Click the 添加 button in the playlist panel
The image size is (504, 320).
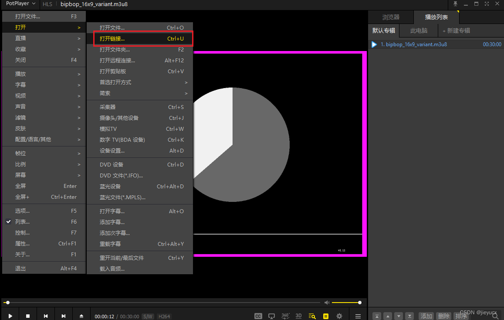[426, 316]
